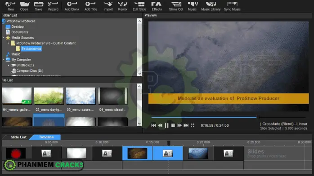The height and width of the screenshot is (176, 314).
Task: Pause the preview playback
Action: [166, 125]
